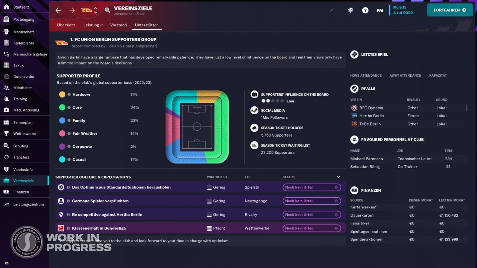Click the Casual cyan color dot
Viewport: 477px width, 268px height.
click(62, 160)
